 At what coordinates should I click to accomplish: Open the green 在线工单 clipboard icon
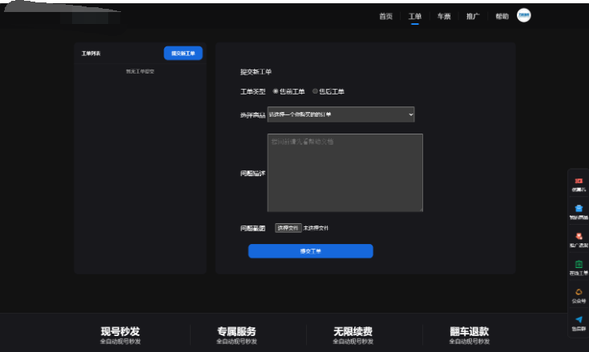click(579, 264)
